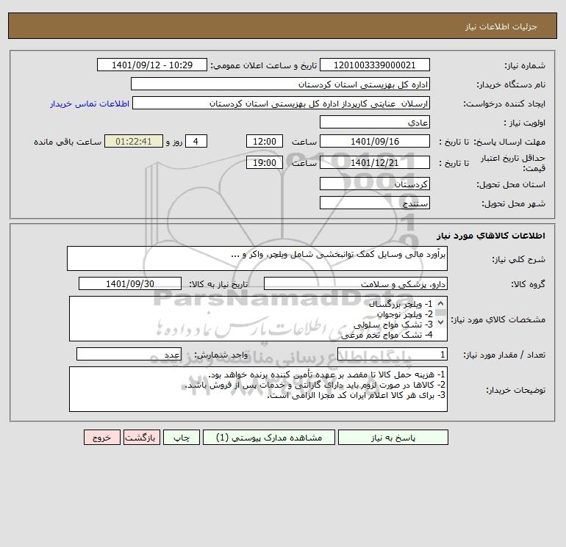Click the خروج exit button
This screenshot has width=566, height=547.
point(101,438)
